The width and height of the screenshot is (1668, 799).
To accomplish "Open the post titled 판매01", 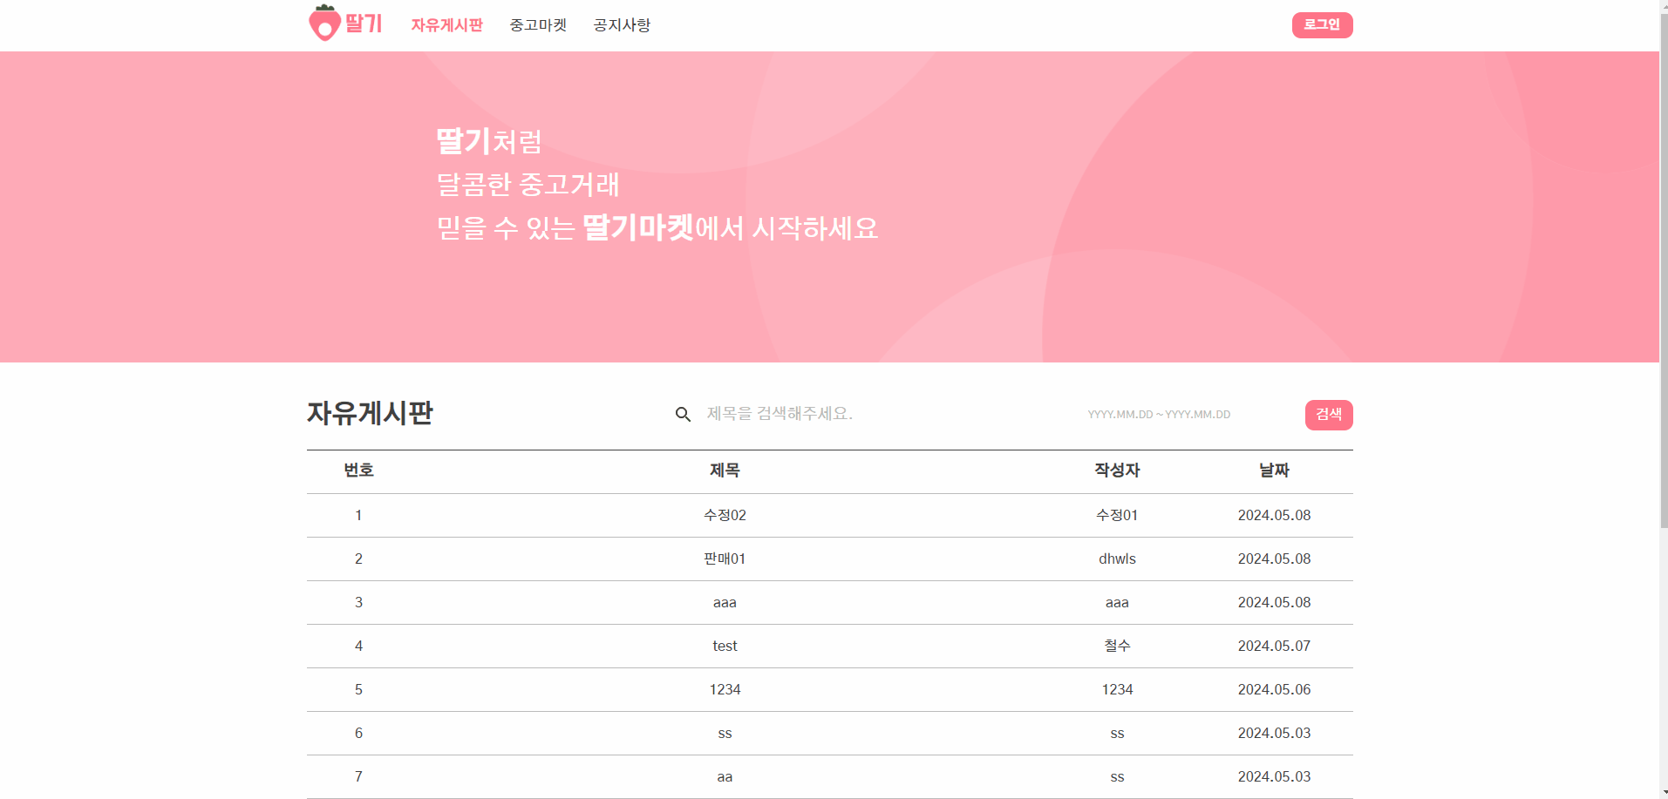I will click(725, 559).
